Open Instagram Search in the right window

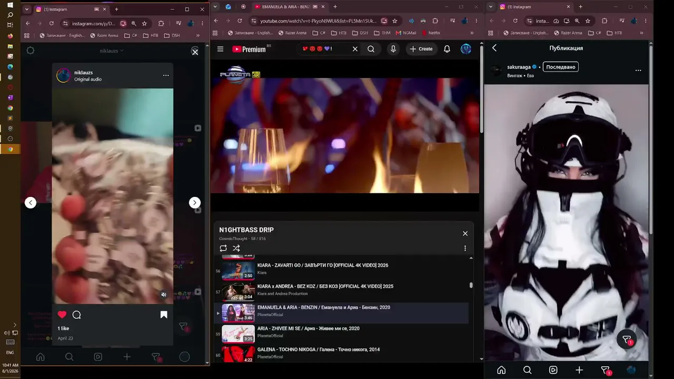coord(528,370)
